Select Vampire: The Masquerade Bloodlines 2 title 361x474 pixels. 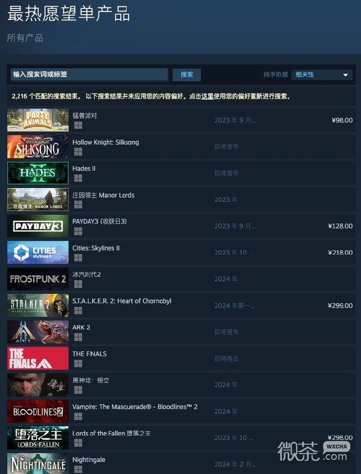point(135,406)
